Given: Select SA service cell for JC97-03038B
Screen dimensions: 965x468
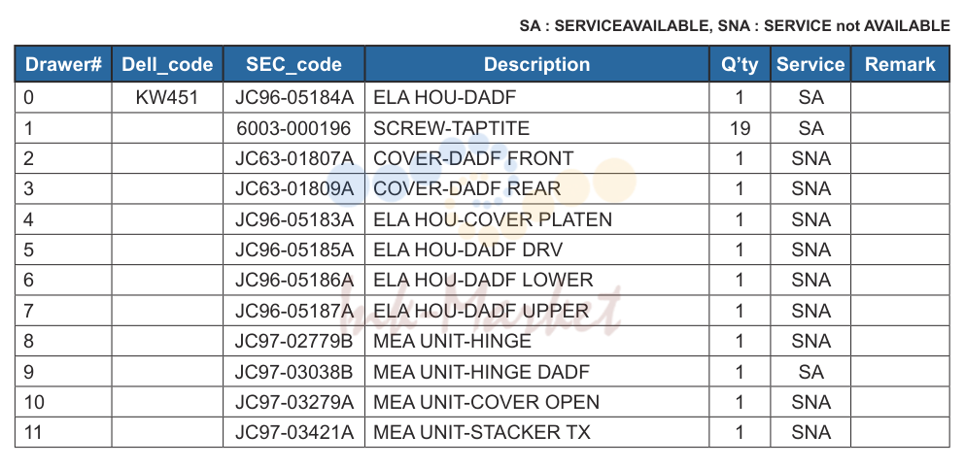Looking at the screenshot, I should [x=810, y=372].
